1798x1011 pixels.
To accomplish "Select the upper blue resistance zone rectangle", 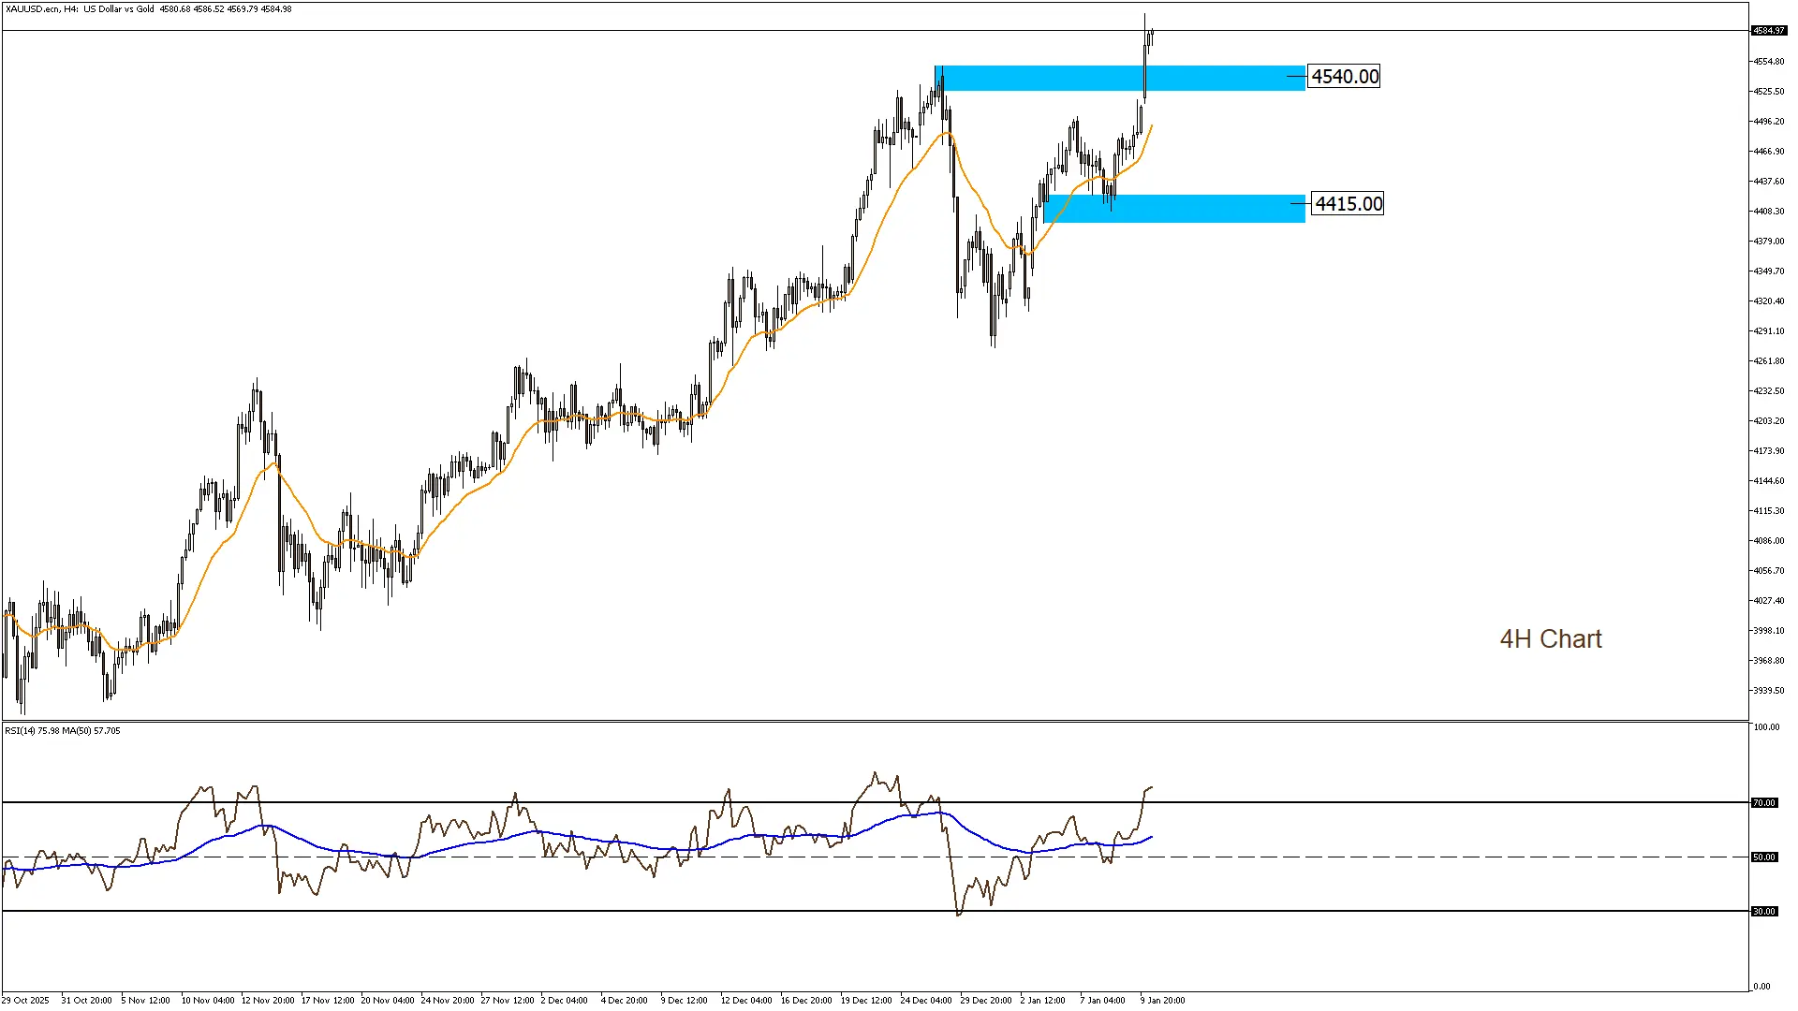I will 1217,79.
